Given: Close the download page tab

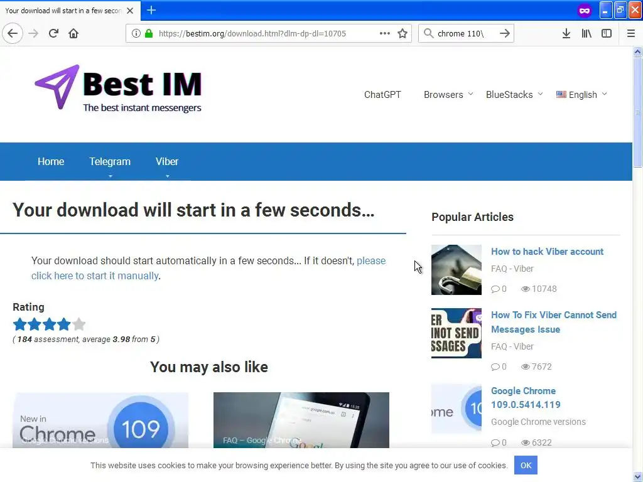Looking at the screenshot, I should point(130,11).
